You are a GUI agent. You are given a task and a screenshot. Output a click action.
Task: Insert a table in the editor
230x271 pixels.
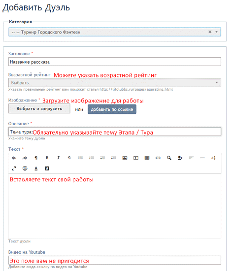[x=147, y=158]
